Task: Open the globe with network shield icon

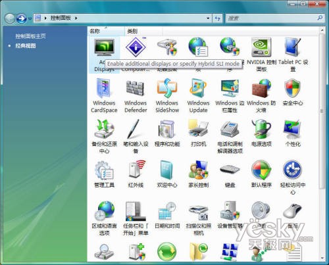Action: (230, 55)
